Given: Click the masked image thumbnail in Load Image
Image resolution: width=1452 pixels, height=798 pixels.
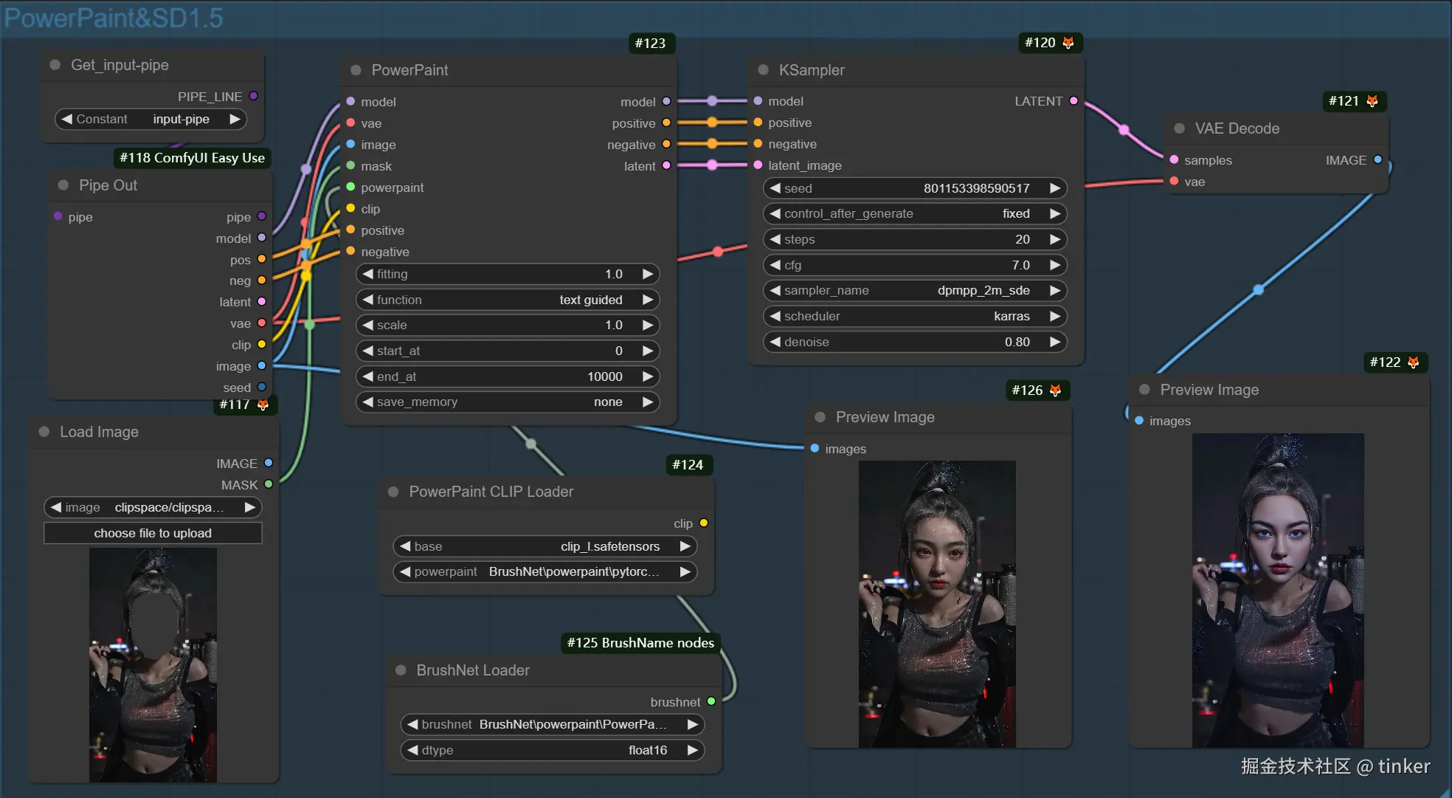Looking at the screenshot, I should pyautogui.click(x=153, y=664).
